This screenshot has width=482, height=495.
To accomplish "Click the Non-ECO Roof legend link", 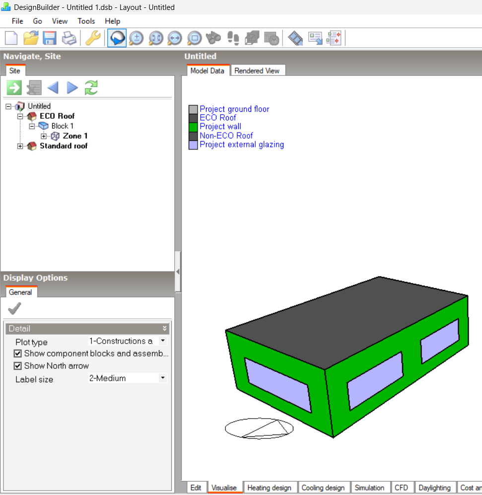I will [x=226, y=136].
